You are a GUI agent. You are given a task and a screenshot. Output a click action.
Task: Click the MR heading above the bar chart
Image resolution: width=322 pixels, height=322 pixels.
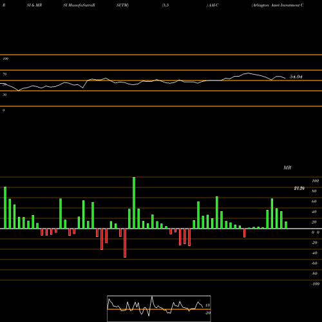coord(287,167)
